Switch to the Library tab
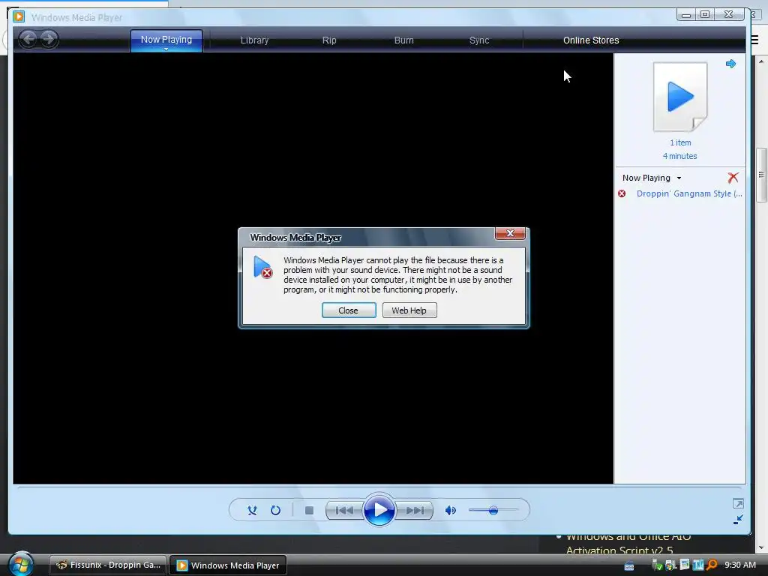 (254, 40)
